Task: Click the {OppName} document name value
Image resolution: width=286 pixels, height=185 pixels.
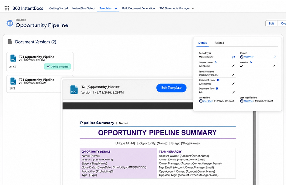Action: [x=204, y=84]
